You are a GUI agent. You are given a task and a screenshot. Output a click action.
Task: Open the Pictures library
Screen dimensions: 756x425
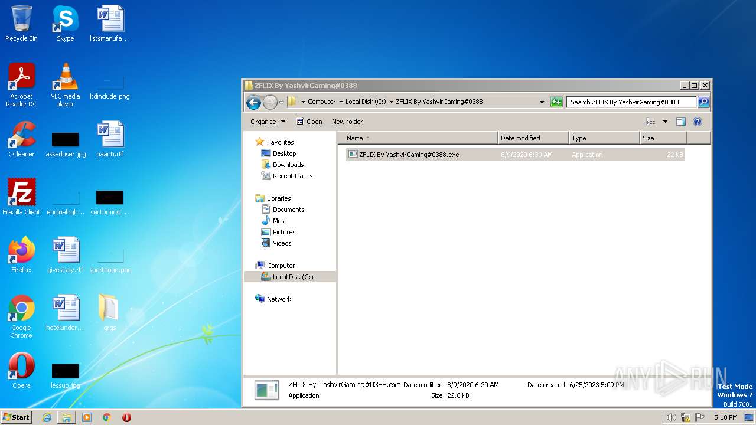point(279,232)
